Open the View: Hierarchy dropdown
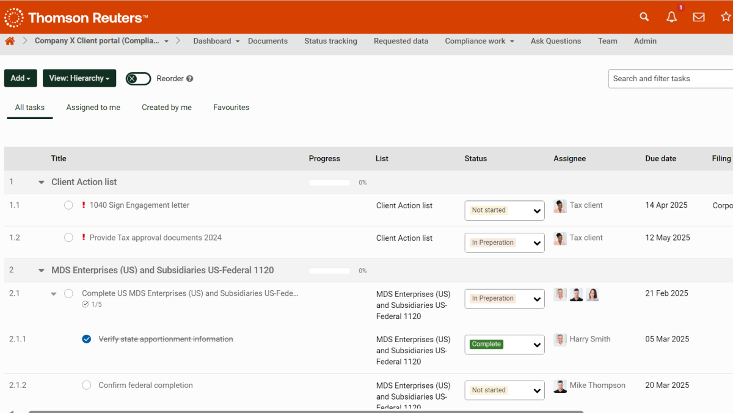 (x=79, y=78)
